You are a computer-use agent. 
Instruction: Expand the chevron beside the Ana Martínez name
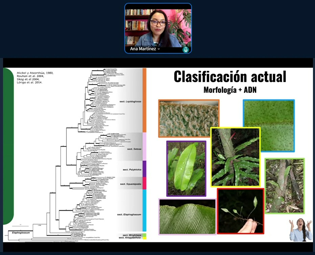point(159,49)
